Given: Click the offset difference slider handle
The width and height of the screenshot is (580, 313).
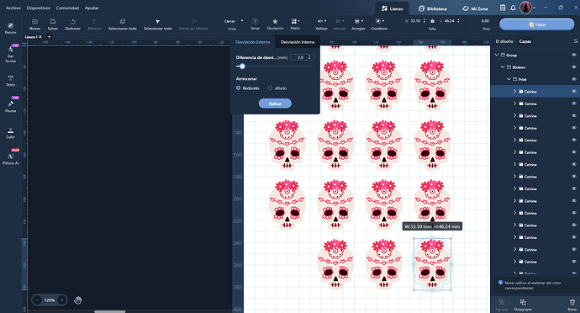Looking at the screenshot, I should click(x=242, y=66).
